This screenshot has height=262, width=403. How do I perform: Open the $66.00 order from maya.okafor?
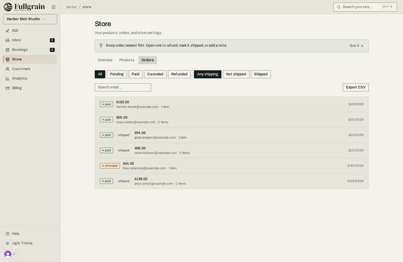coord(232,120)
